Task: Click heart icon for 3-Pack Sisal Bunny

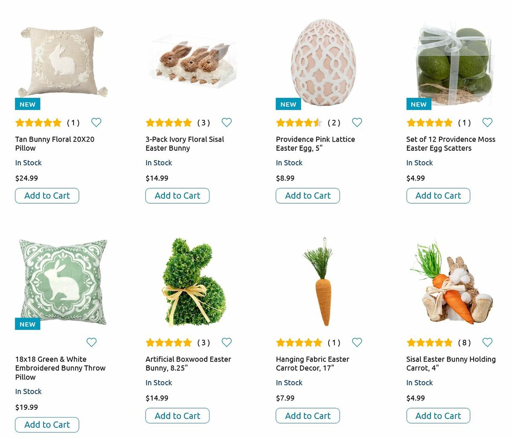Action: pos(227,123)
